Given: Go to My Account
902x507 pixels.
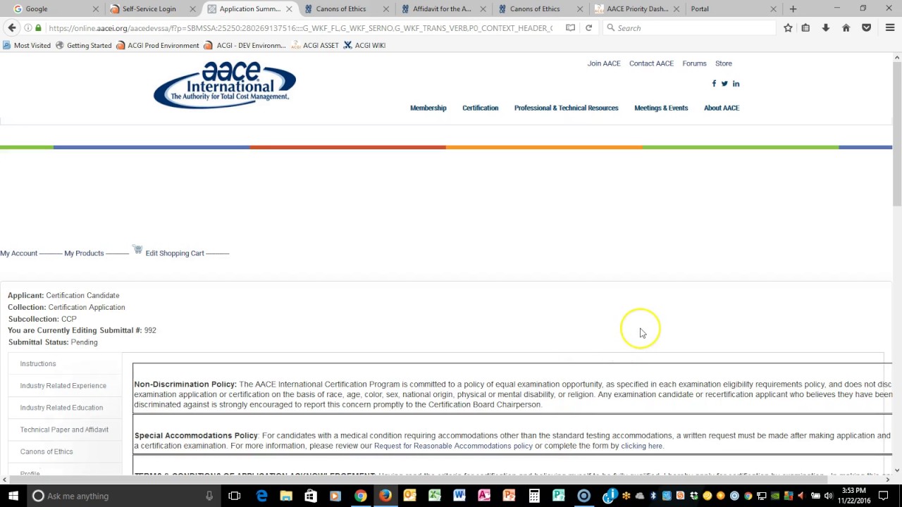Looking at the screenshot, I should click(19, 253).
